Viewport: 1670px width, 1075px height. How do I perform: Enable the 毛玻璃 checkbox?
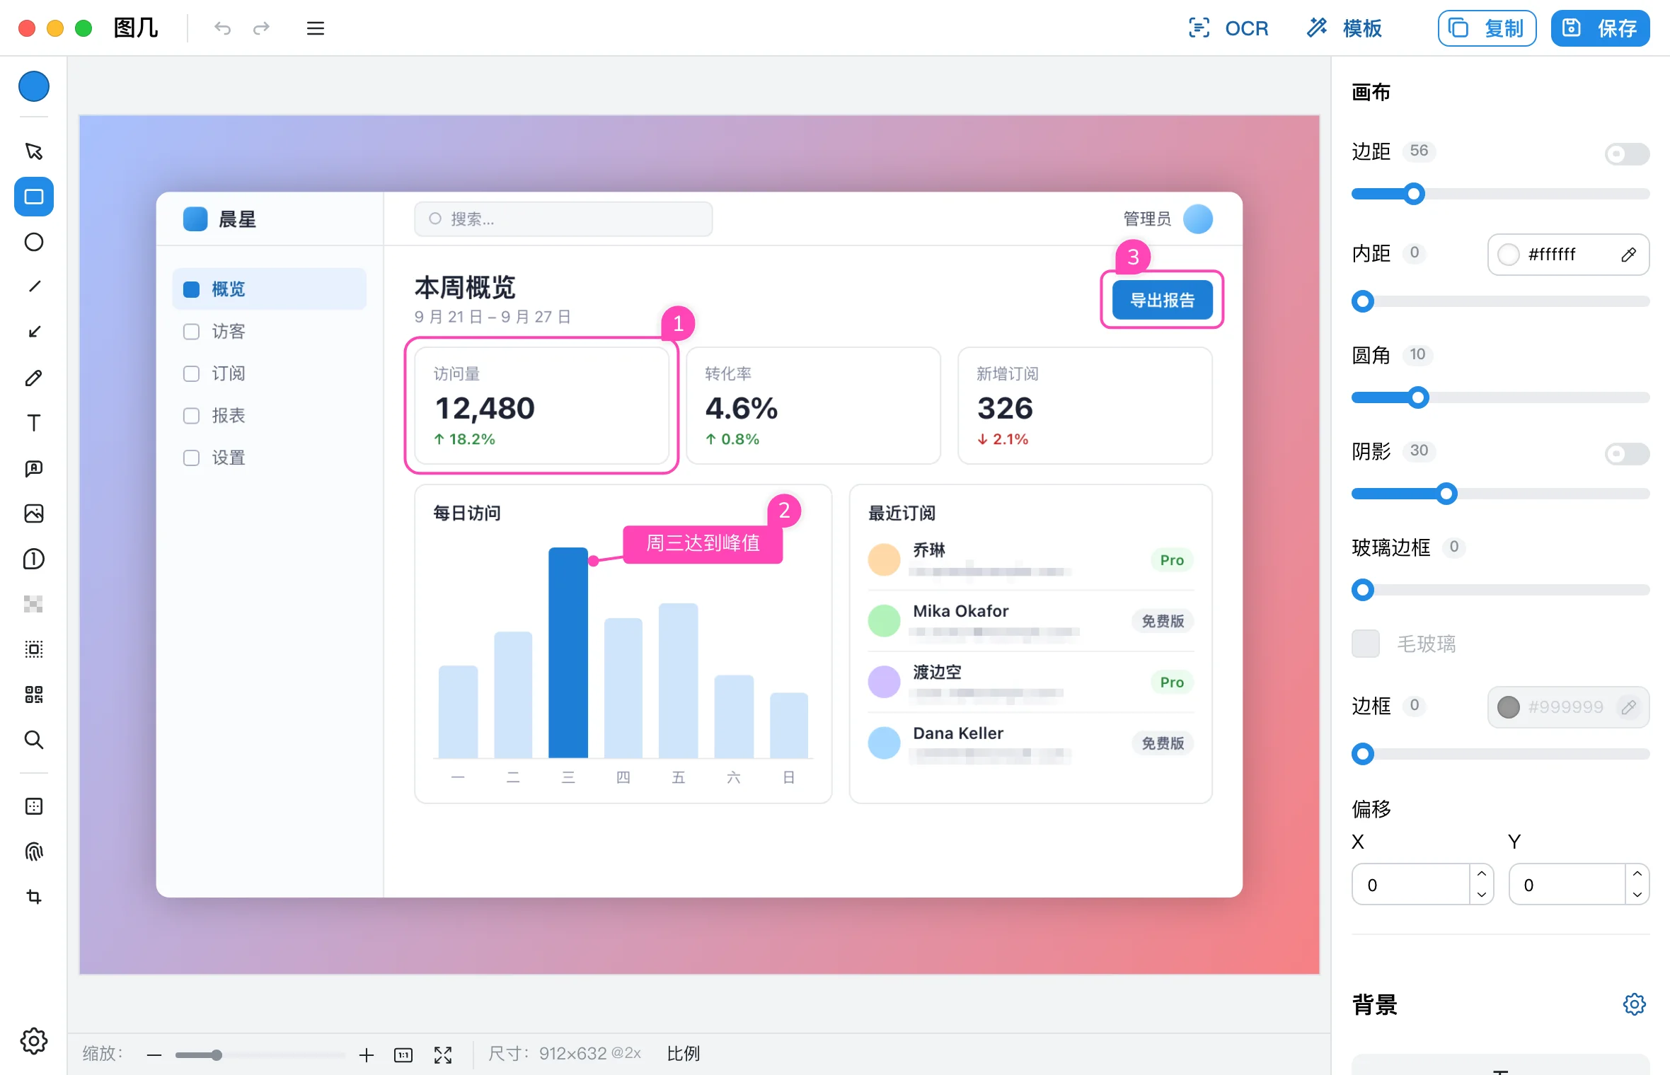(x=1365, y=644)
